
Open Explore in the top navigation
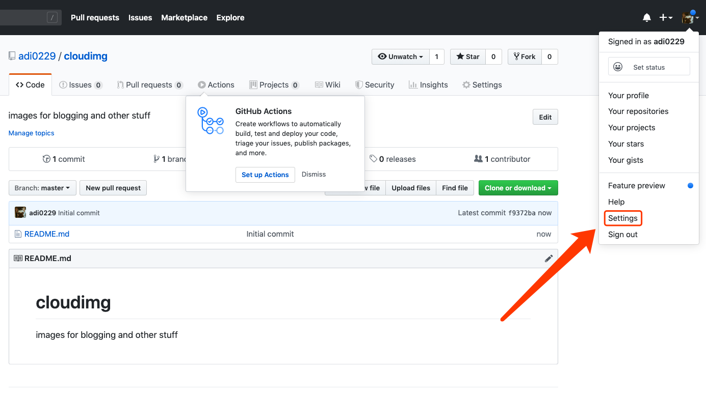230,18
